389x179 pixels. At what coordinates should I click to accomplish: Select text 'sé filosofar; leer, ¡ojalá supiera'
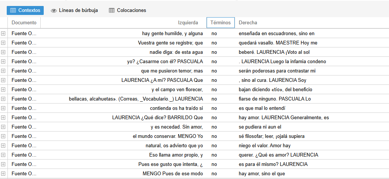(272, 136)
